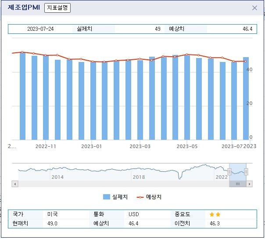Click the 2018 label in navigator timeline
Viewport: 265px width, 239px height.
[x=139, y=177]
